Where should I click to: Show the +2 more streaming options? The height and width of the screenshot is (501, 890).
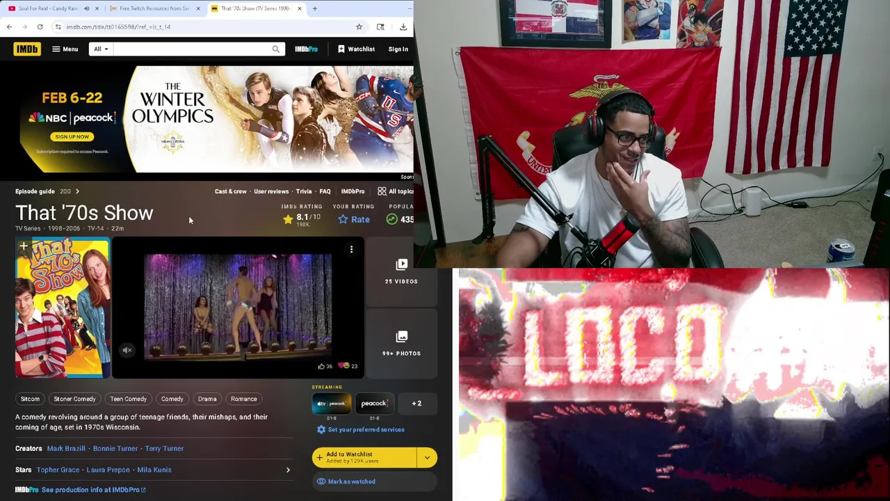416,404
